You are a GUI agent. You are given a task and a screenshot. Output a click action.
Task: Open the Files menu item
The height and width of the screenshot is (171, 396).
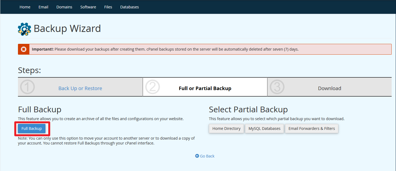point(108,7)
